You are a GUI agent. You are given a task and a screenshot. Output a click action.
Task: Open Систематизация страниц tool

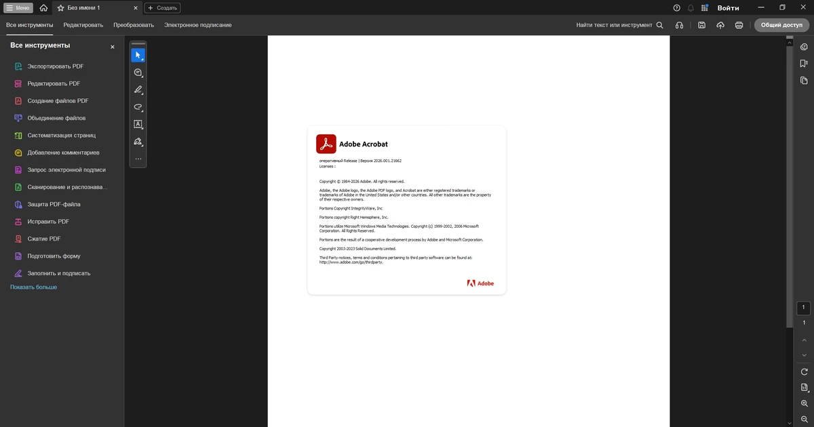[x=62, y=136]
